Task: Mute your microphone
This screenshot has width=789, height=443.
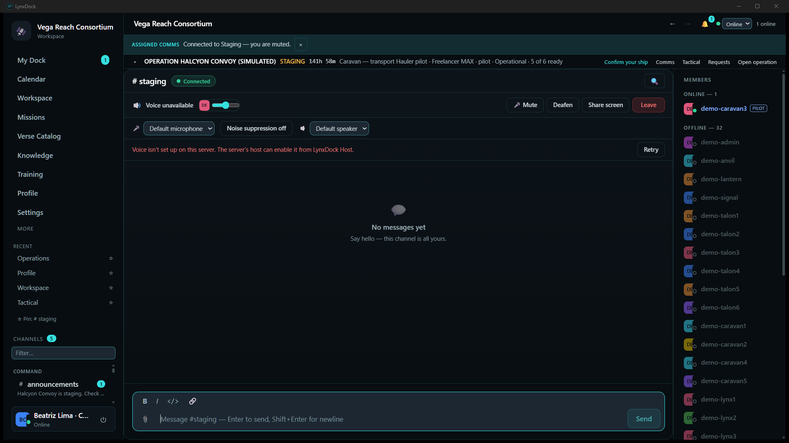Action: pos(525,105)
